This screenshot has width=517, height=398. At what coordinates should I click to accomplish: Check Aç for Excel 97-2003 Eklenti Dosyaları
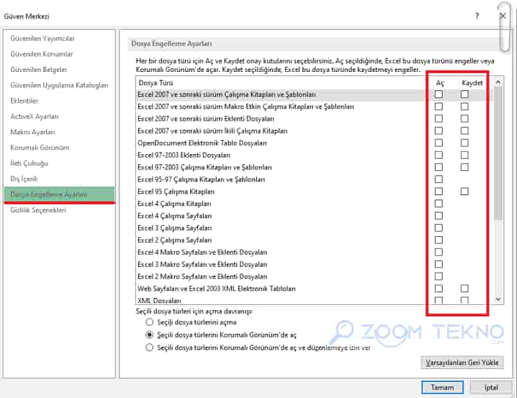click(439, 155)
